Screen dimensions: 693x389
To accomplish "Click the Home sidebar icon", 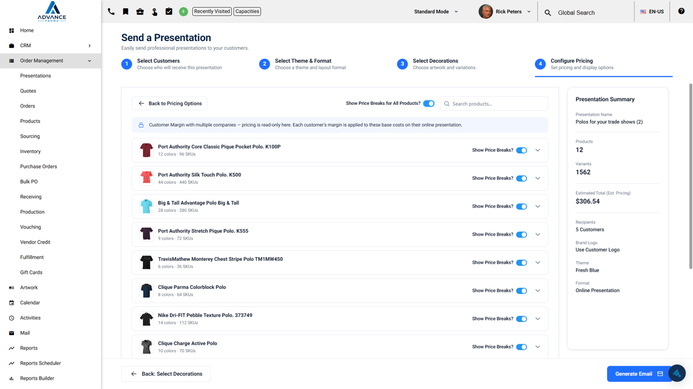I will click(x=11, y=30).
